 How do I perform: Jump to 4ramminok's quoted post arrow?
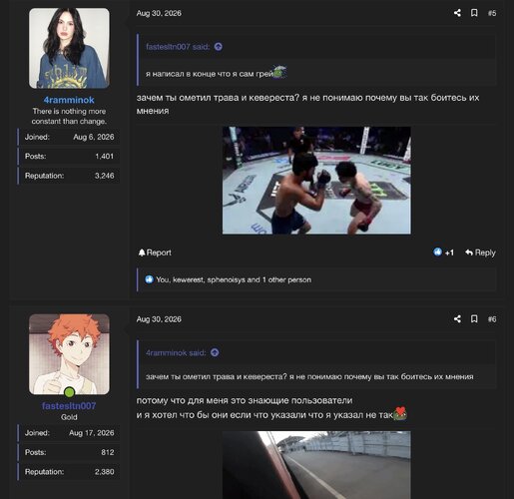pyautogui.click(x=215, y=352)
